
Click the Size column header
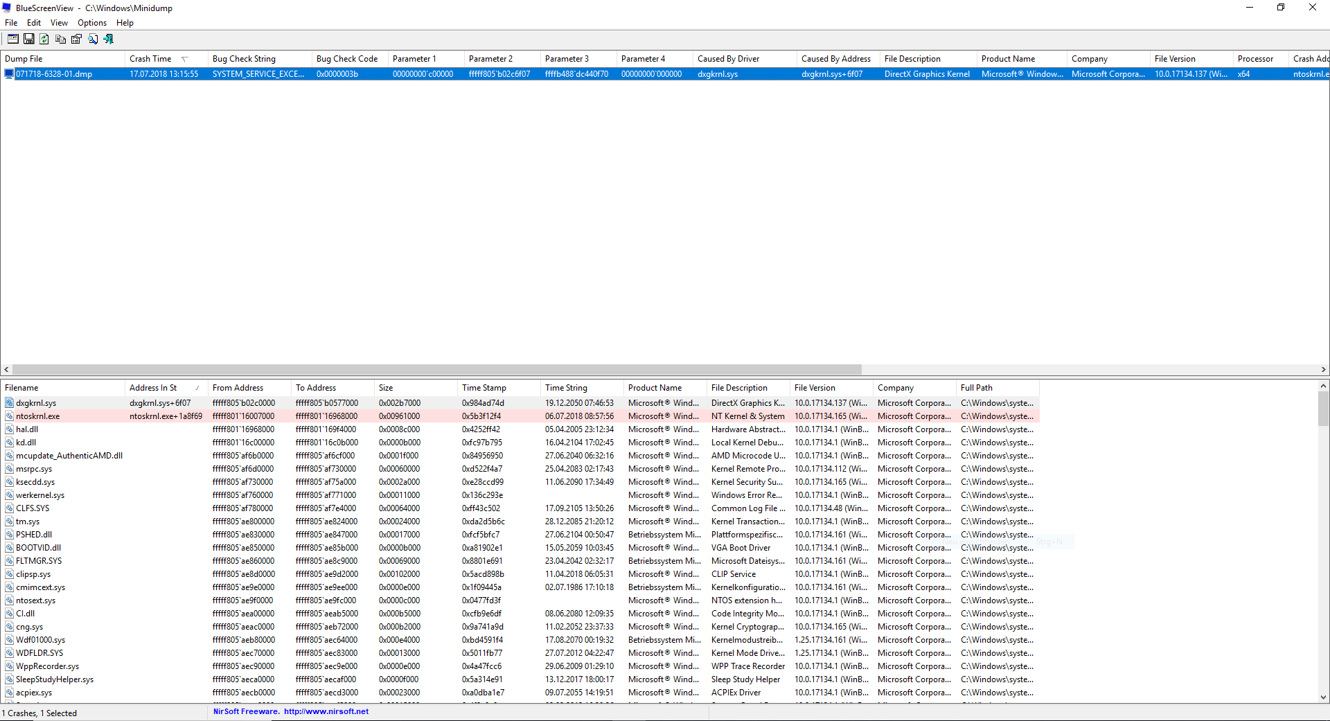416,388
